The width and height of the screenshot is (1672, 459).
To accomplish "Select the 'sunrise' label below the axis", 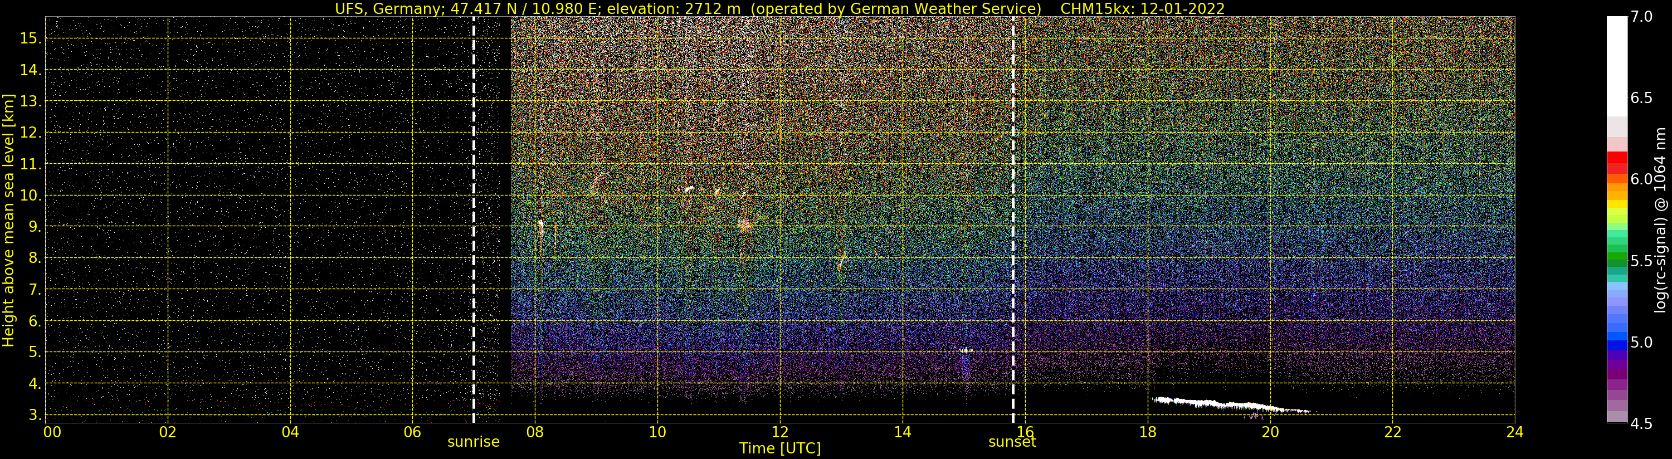I will 473,442.
